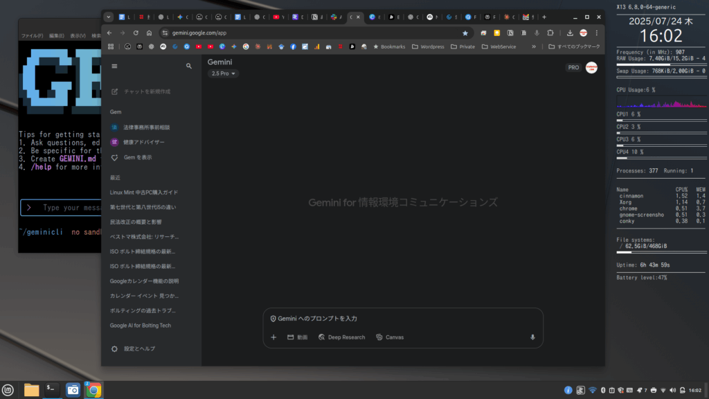
Task: Reload the page using the refresh icon
Action: tap(136, 33)
